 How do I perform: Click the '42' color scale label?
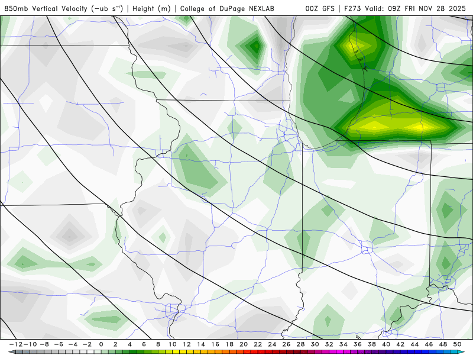coord(400,344)
